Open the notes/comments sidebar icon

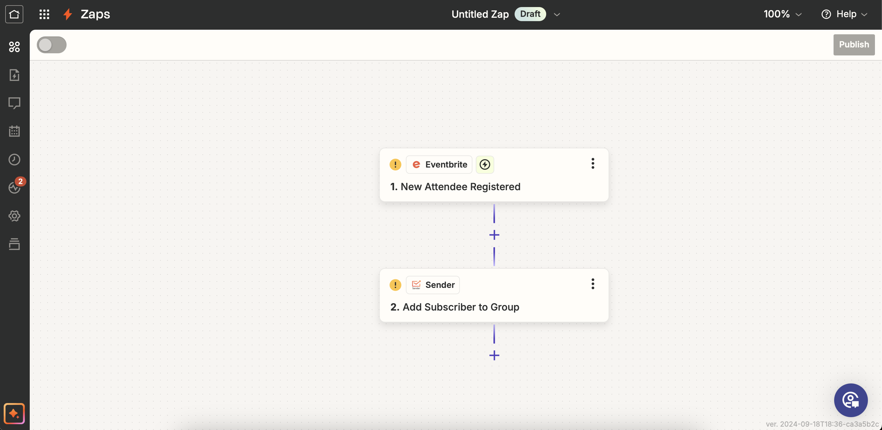coord(14,103)
